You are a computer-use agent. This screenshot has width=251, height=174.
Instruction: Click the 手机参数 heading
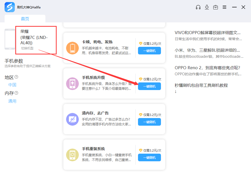(14, 61)
